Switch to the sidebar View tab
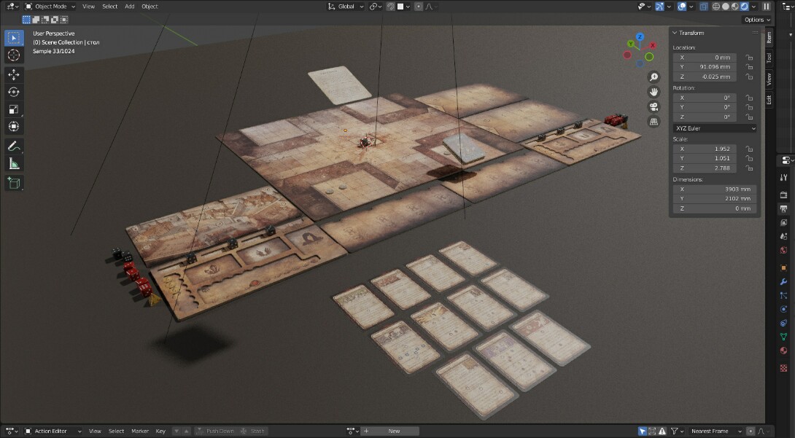 coord(769,79)
